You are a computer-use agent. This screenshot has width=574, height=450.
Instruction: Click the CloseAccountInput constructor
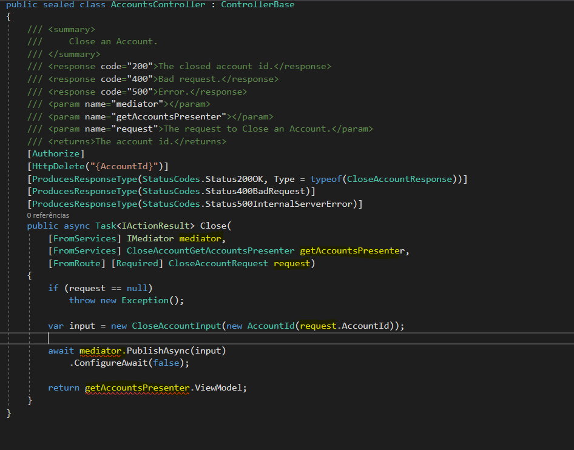(x=177, y=326)
